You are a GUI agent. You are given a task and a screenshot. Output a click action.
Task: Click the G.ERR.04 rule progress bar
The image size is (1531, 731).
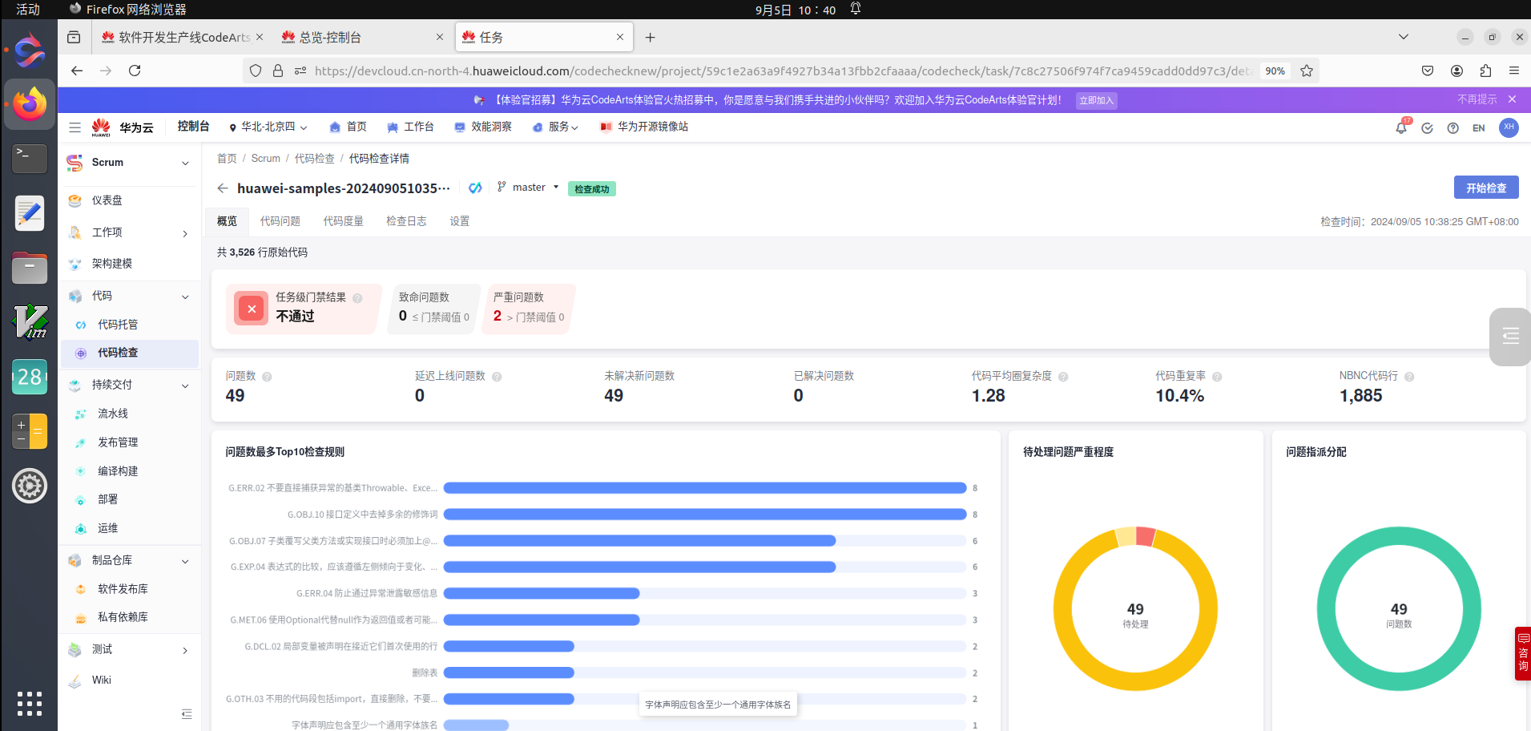[x=705, y=594]
